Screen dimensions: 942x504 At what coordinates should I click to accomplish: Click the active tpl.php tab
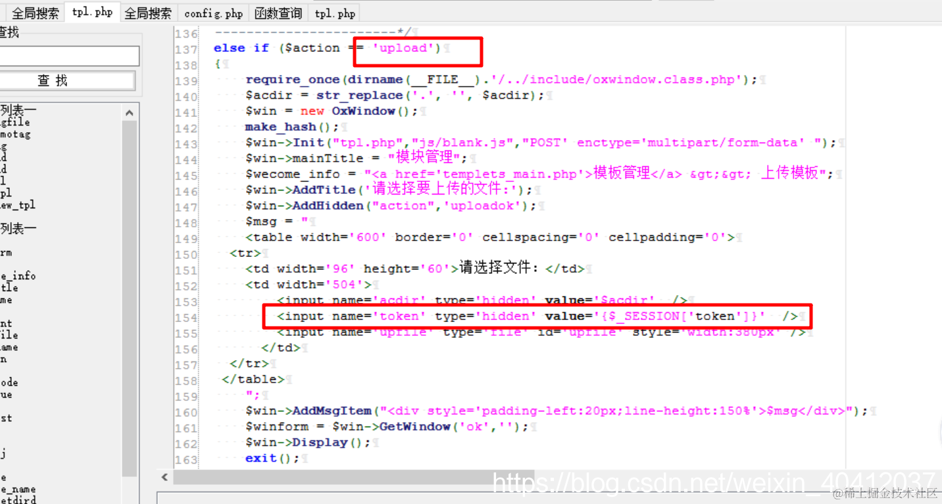[x=91, y=11]
